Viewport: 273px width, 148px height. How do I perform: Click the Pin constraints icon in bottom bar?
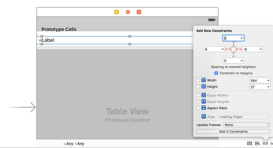point(265,143)
